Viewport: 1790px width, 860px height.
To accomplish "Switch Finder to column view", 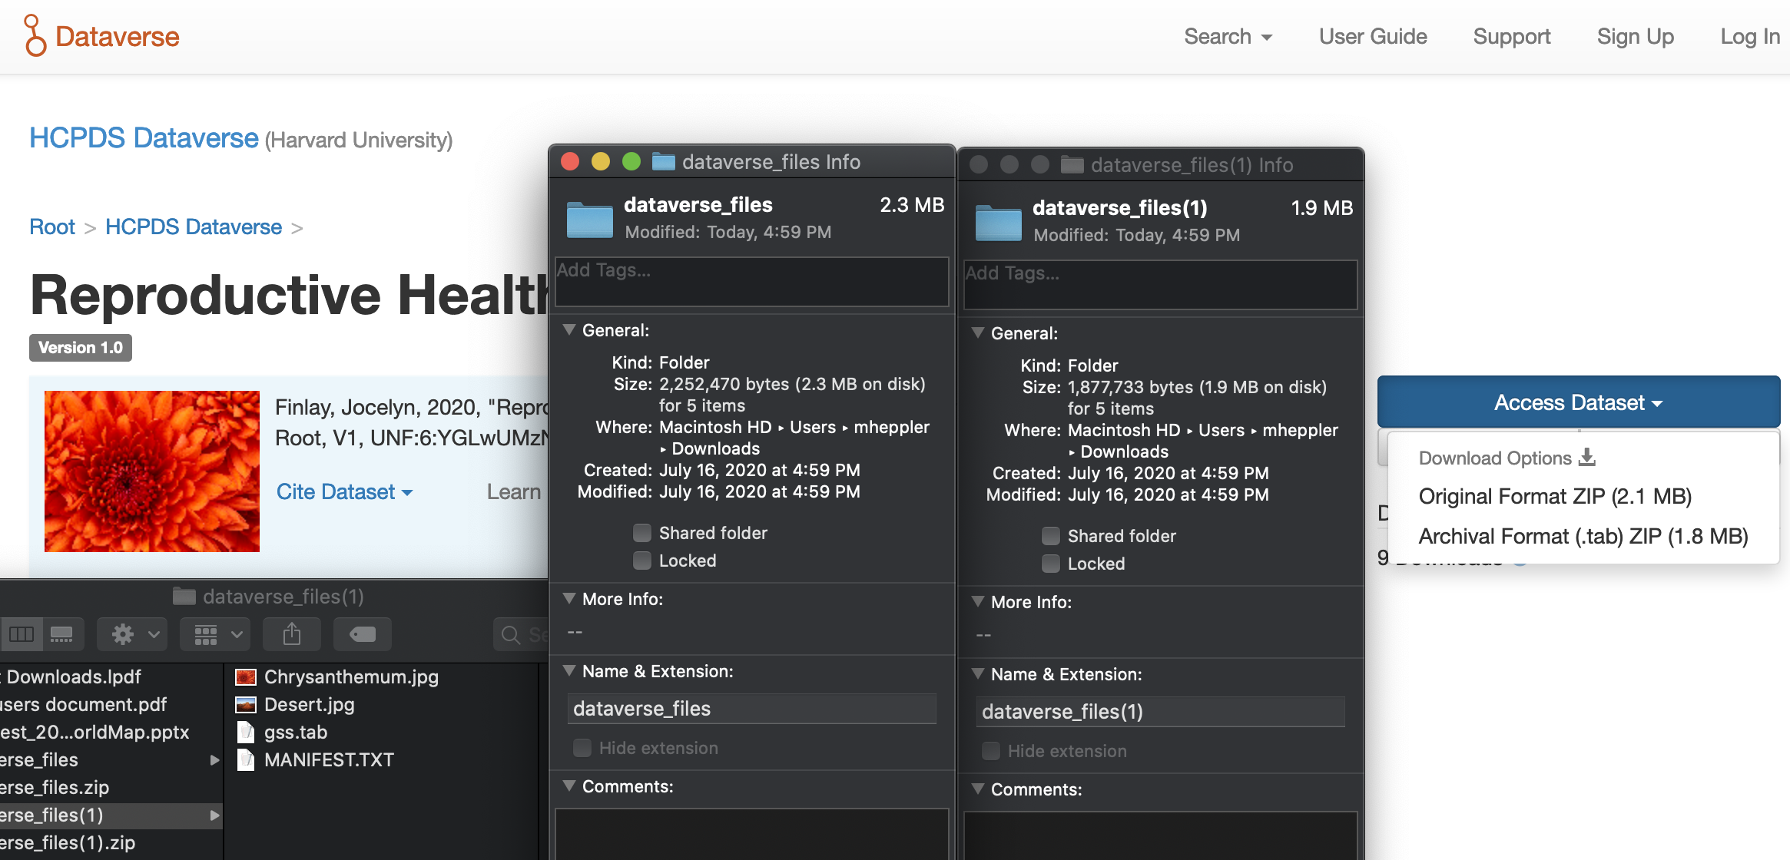I will pyautogui.click(x=22, y=634).
